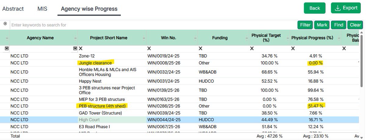Viewport: 366px width, 140px height.
Task: Click the Mark button
Action: point(322,25)
